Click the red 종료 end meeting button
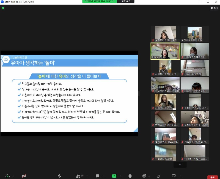 pyautogui.click(x=213, y=177)
